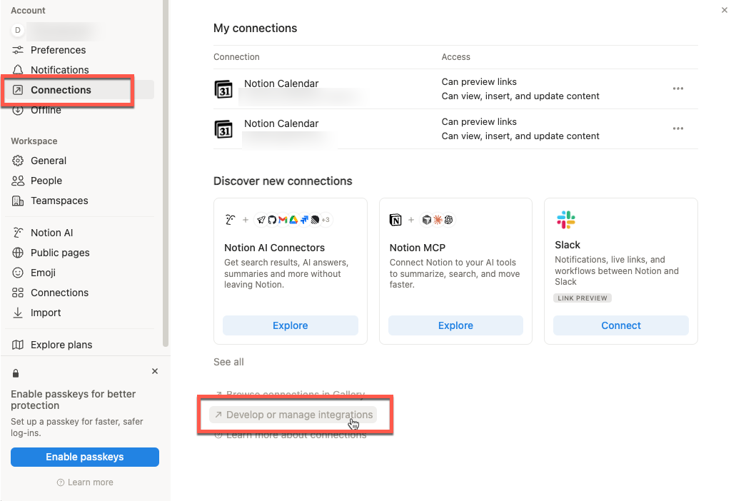
Task: Select Teamspaces in the sidebar
Action: tap(59, 201)
